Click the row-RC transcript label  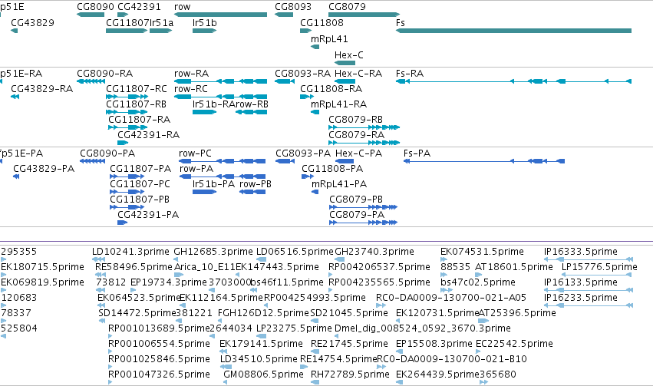click(x=191, y=89)
